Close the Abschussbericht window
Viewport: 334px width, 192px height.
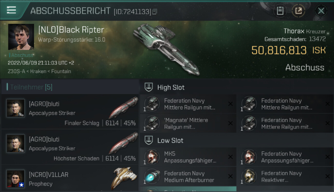(x=321, y=11)
